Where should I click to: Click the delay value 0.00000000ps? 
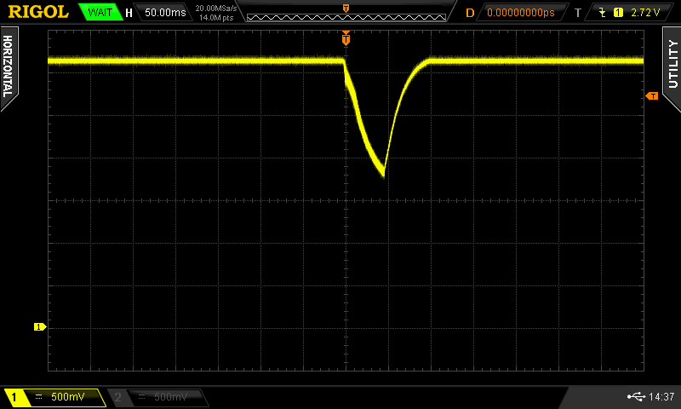point(521,13)
